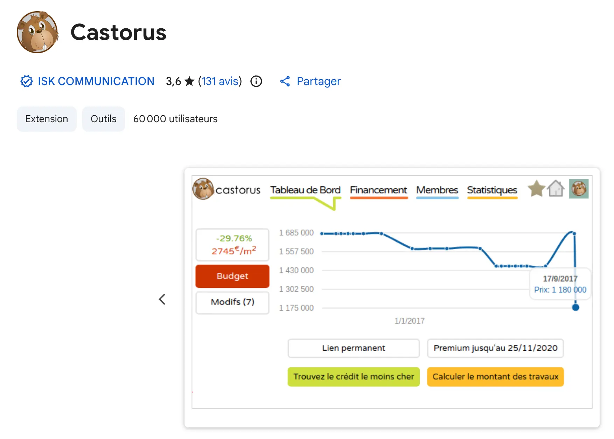Click the Castorus title heading

118,32
